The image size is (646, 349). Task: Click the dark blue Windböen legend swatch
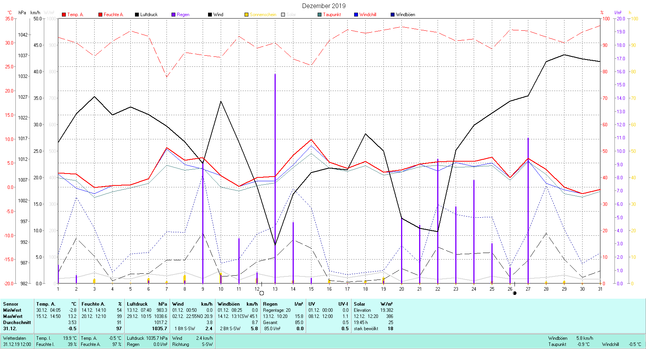click(393, 15)
